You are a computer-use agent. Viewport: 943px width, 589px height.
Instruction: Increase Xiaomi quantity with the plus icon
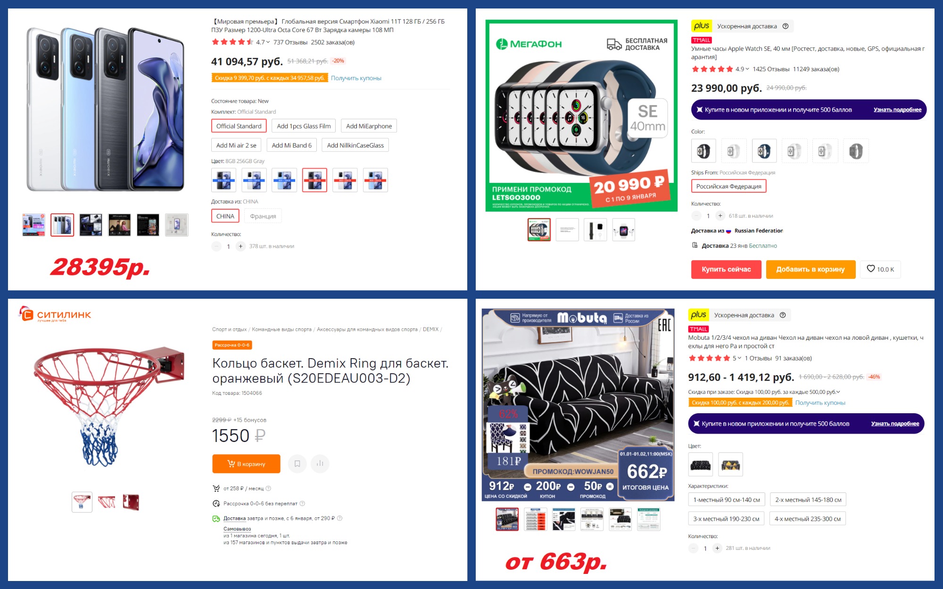tap(240, 246)
